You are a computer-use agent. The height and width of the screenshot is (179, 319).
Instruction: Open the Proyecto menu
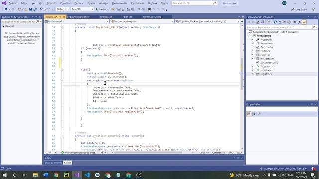(x=51, y=3)
